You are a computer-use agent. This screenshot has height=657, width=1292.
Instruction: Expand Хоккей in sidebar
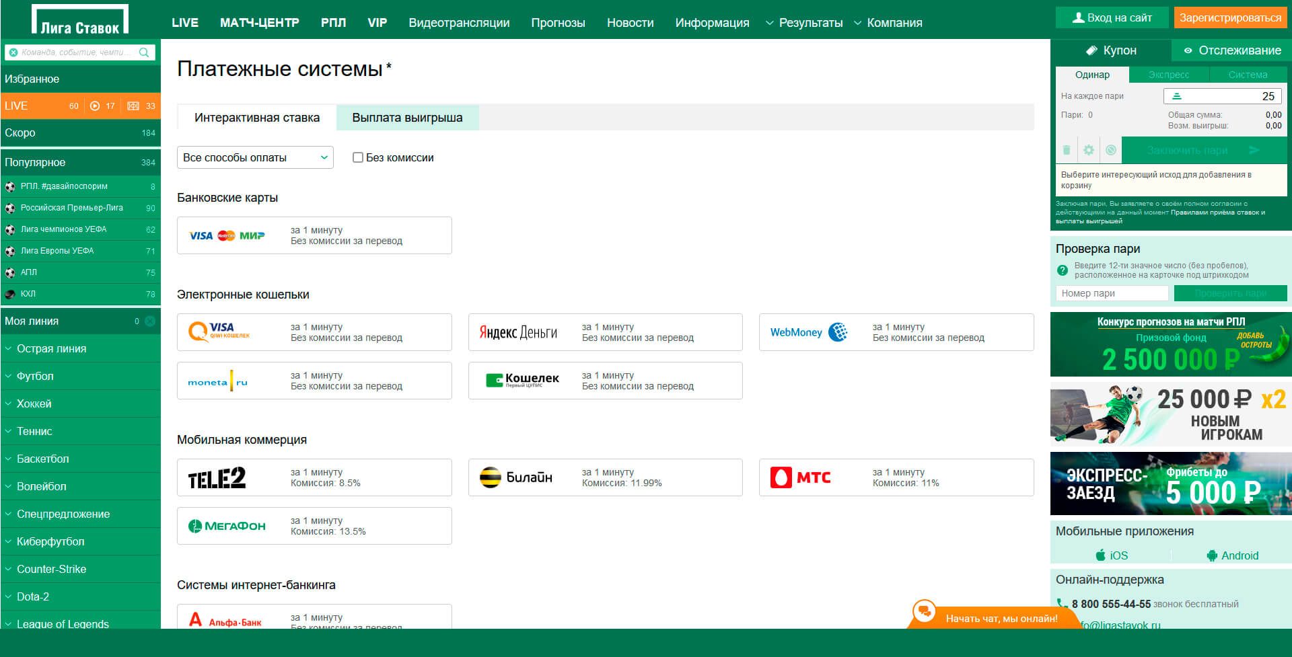[81, 403]
